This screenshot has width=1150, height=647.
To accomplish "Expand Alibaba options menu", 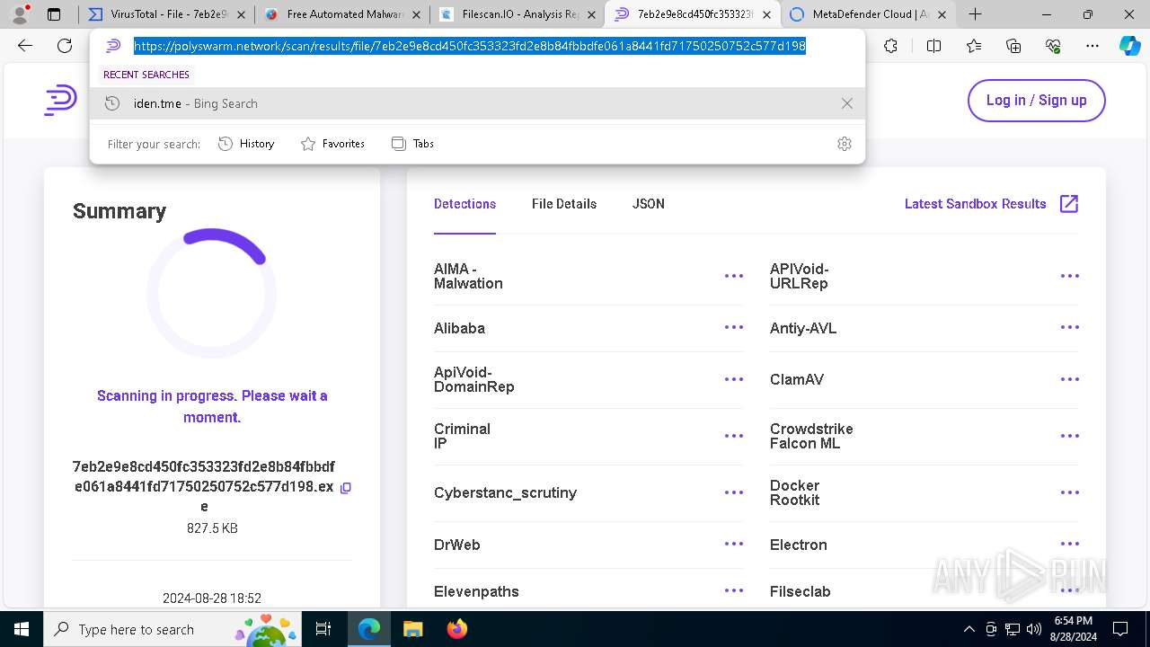I will (x=734, y=328).
